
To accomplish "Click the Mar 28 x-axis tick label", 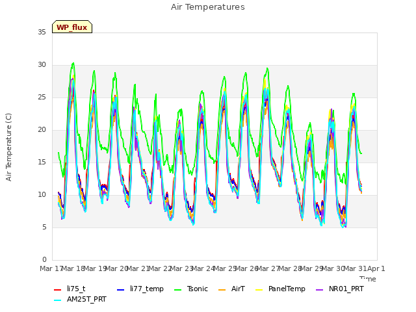I will (x=290, y=268).
